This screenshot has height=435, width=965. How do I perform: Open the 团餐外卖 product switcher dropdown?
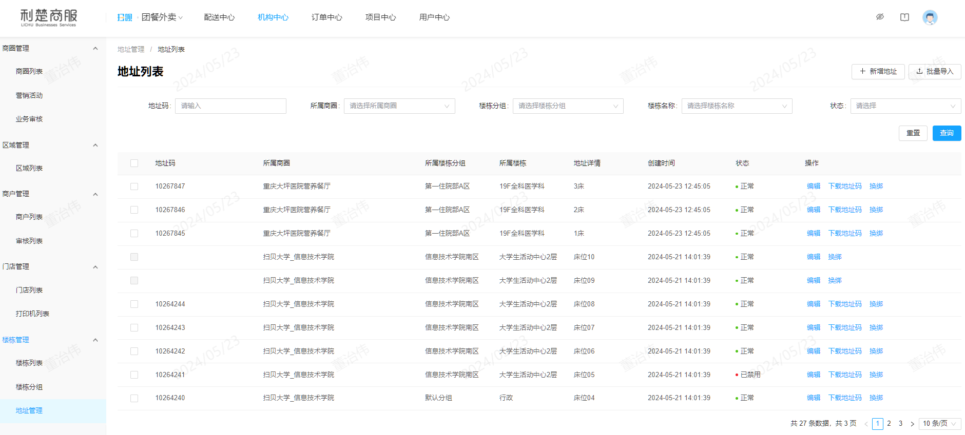click(162, 17)
